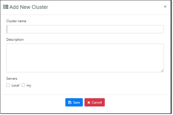173x115 pixels.
Task: Enable the Local server checkbox
Action: [x=8, y=85]
